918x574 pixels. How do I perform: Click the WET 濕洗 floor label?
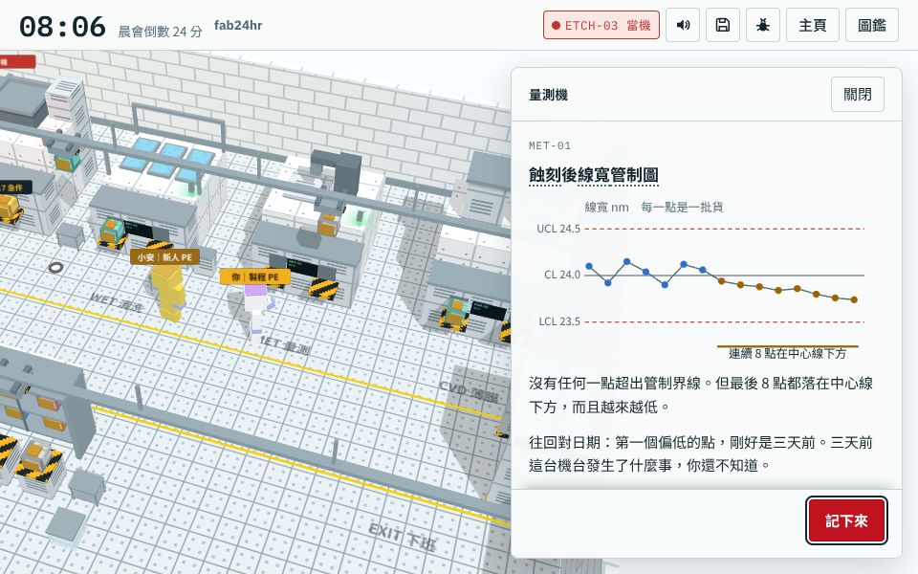point(116,302)
